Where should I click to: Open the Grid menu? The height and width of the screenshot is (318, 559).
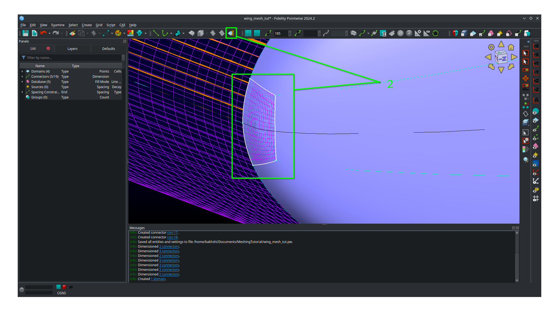click(x=99, y=25)
